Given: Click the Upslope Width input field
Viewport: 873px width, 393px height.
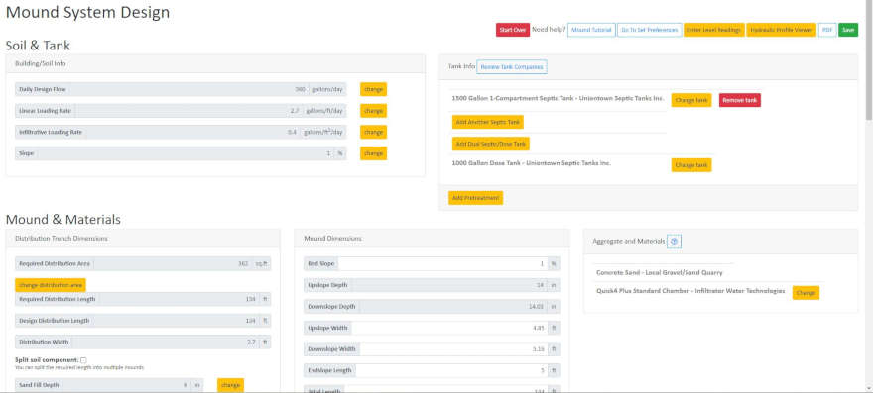Looking at the screenshot, I should pos(449,328).
